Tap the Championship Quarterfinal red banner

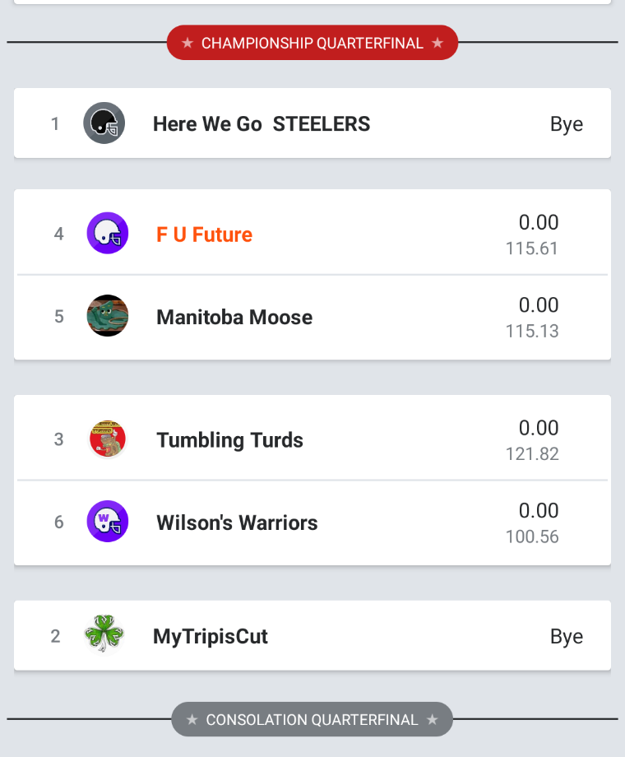[312, 43]
